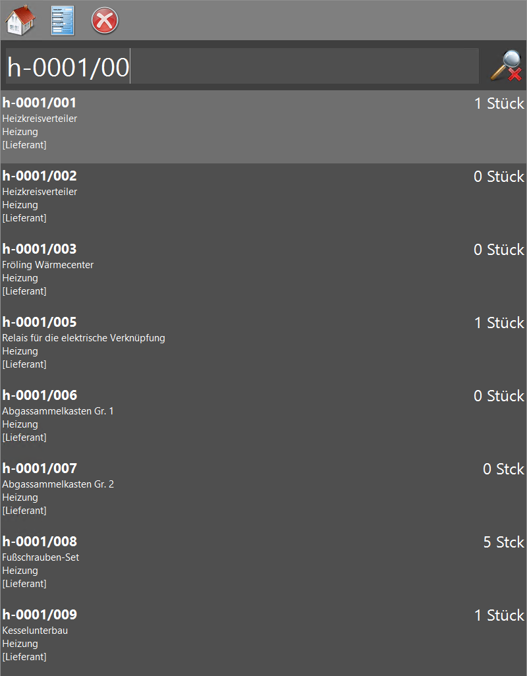Click the red circular cancel icon
The height and width of the screenshot is (676, 527).
click(105, 20)
